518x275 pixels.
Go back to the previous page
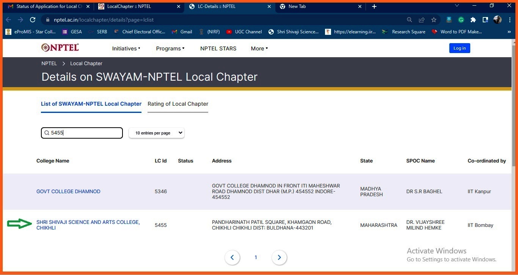tap(8, 20)
